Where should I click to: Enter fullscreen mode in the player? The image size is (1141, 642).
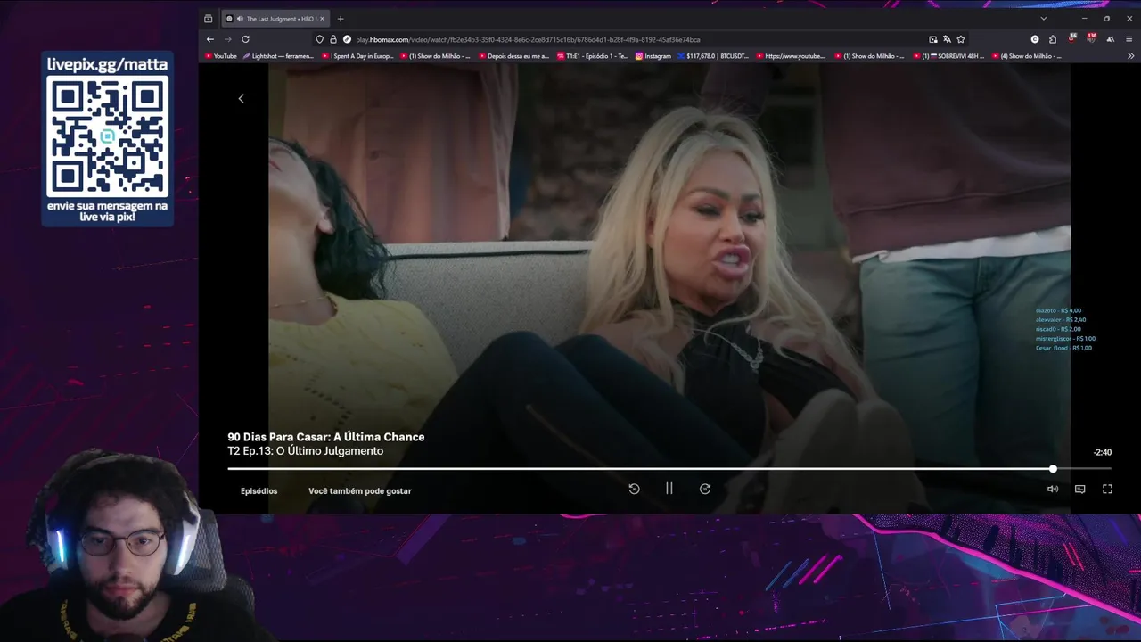(1107, 489)
